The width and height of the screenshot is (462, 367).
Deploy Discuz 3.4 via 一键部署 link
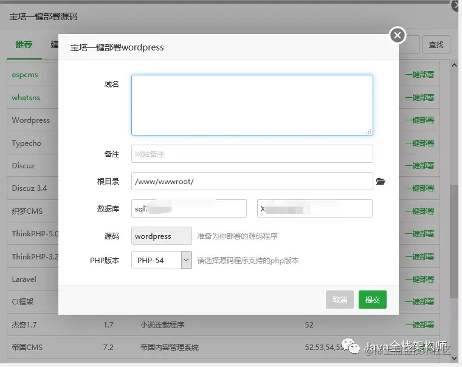pos(420,188)
